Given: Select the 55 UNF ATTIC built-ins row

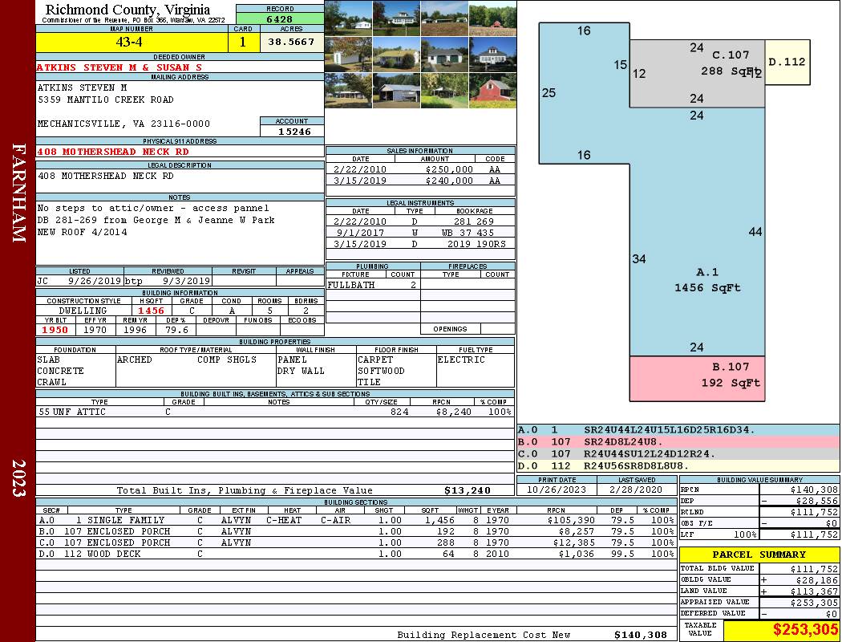Looking at the screenshot, I should coord(274,412).
